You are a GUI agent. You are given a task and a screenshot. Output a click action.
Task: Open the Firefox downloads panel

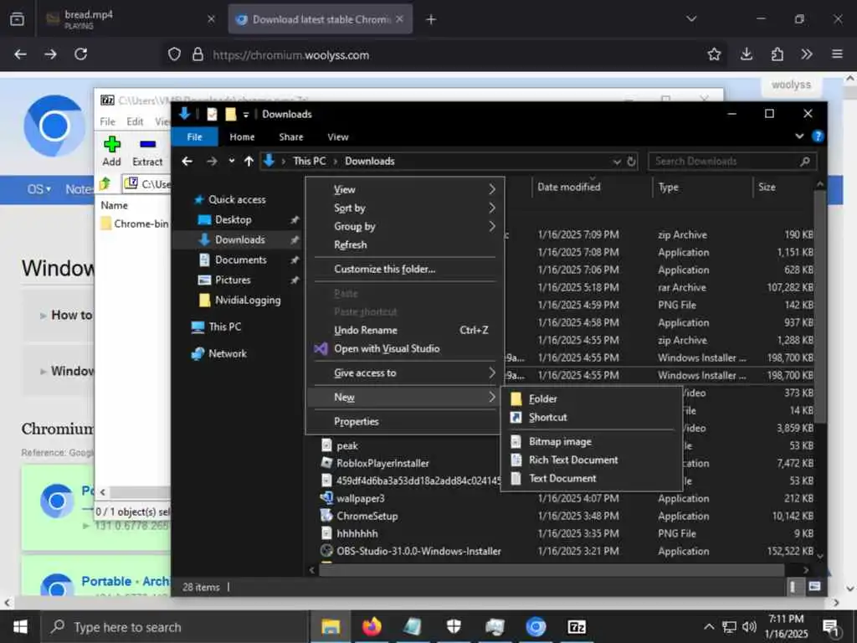(x=746, y=54)
